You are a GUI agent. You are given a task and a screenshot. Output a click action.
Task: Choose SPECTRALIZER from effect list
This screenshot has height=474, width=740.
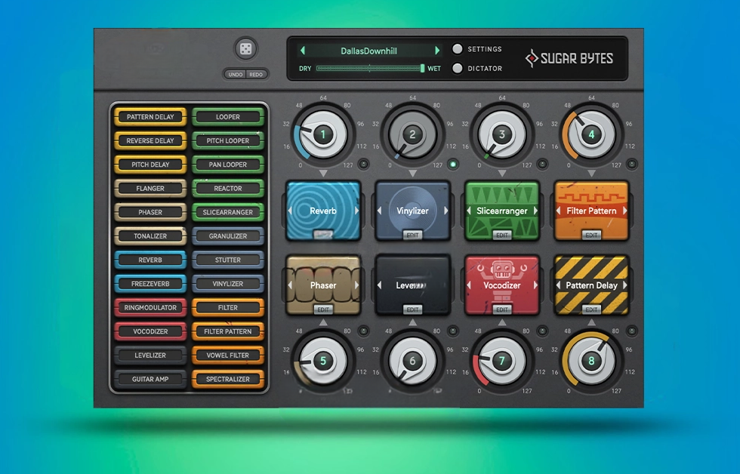228,379
